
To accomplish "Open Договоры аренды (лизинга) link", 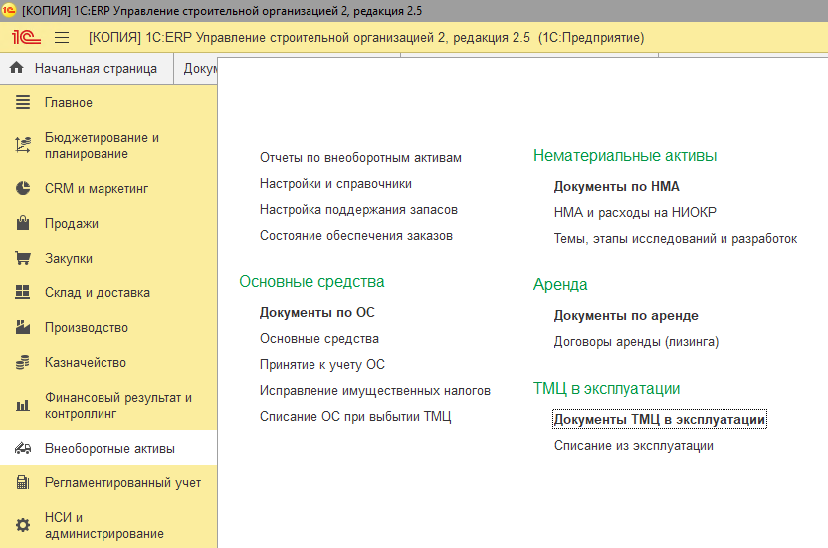I will coord(636,342).
